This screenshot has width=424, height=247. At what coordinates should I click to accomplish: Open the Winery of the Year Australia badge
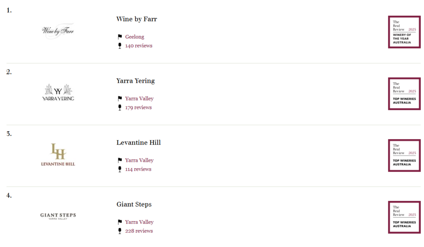404,32
